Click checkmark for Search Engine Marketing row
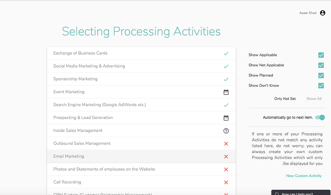This screenshot has width=331, height=195. 226,105
